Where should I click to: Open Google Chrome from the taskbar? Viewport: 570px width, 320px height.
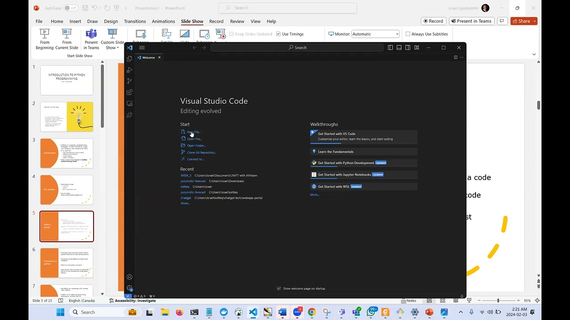312,312
